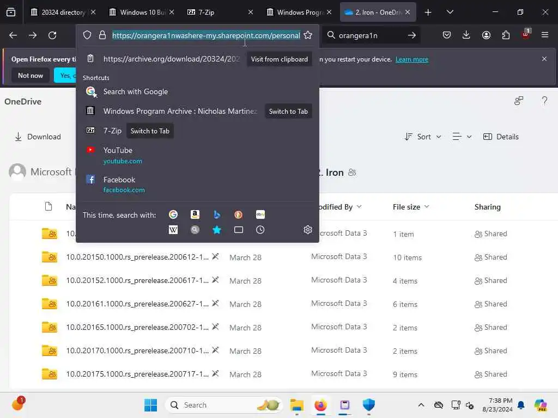The width and height of the screenshot is (558, 418).
Task: Click the site security padlock icon
Action: (x=102, y=35)
